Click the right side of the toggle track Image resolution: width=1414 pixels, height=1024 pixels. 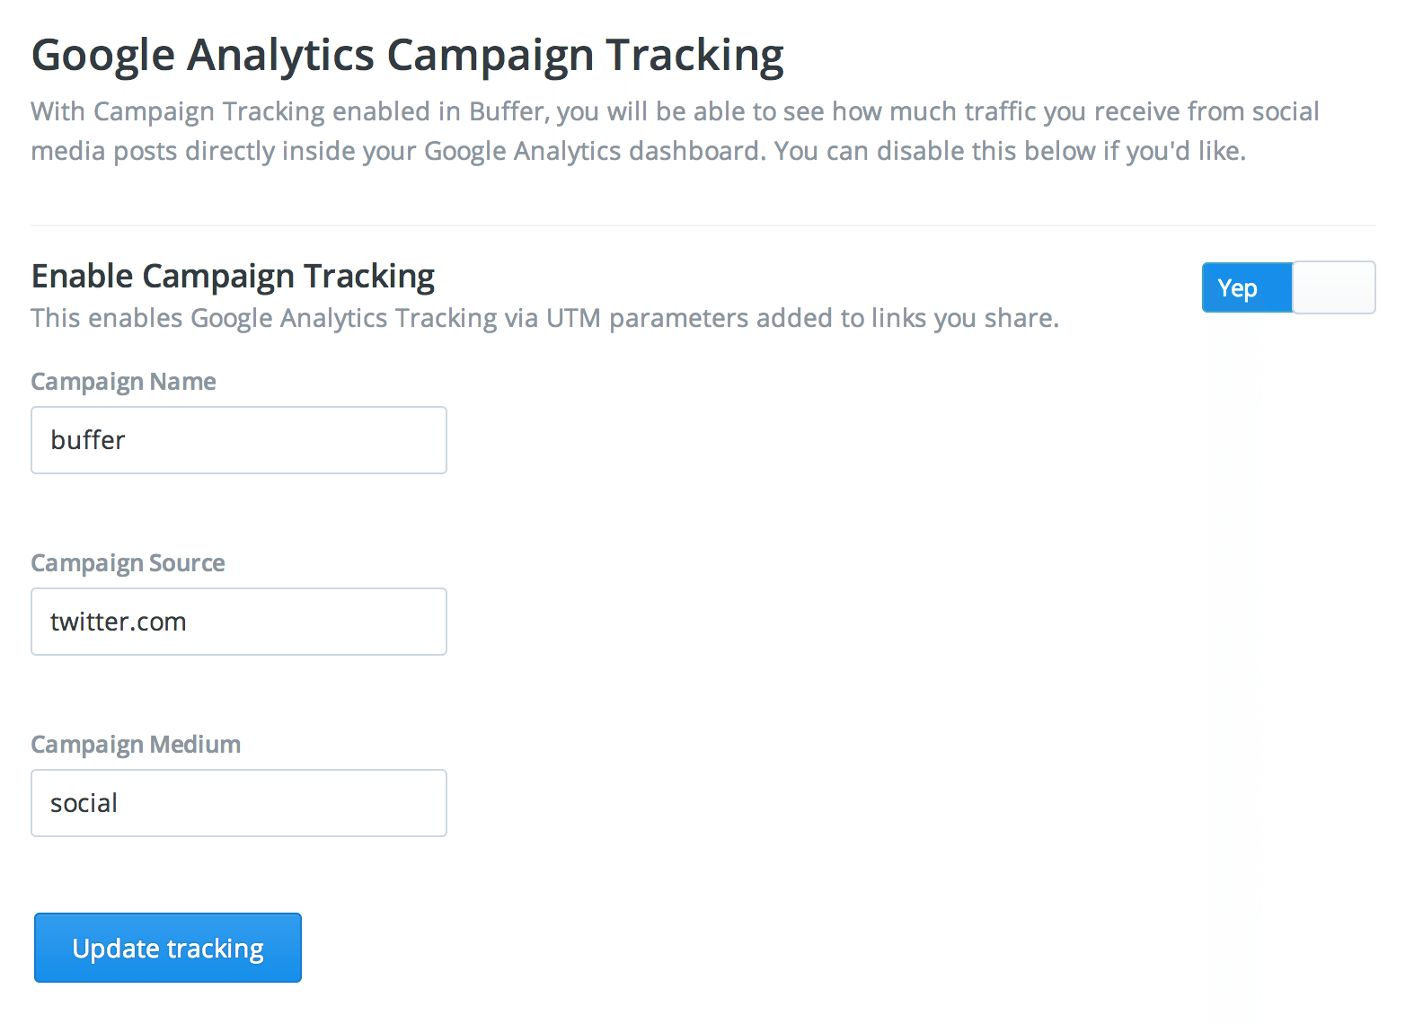click(1334, 287)
